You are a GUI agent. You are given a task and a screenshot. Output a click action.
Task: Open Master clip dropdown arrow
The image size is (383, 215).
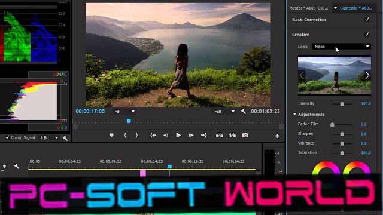[x=335, y=8]
